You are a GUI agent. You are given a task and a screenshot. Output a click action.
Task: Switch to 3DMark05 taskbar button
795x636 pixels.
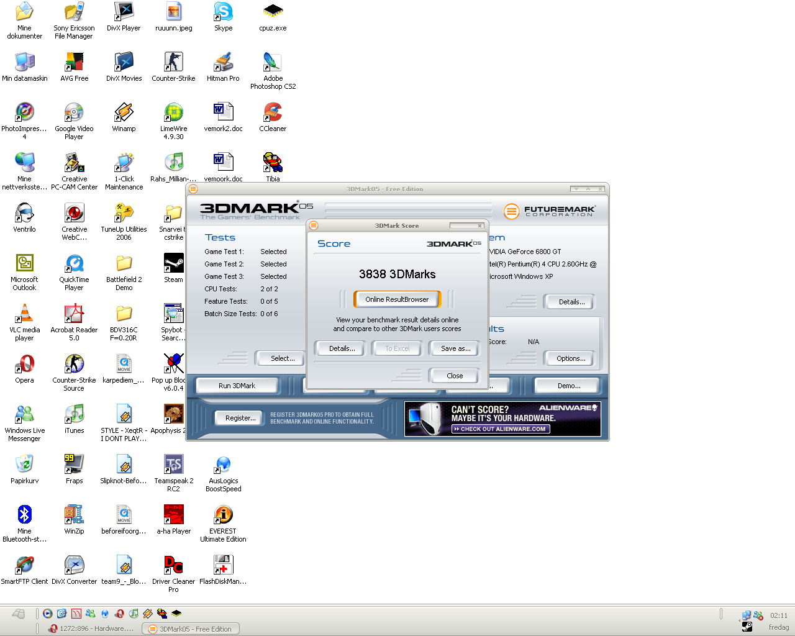pos(191,629)
